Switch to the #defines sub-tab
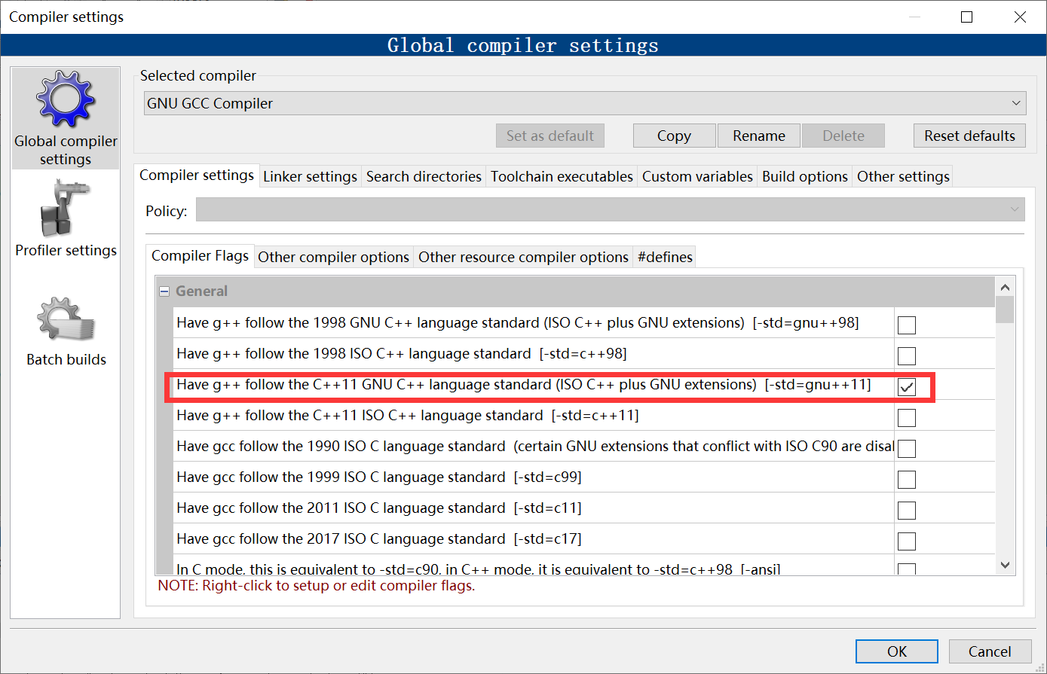This screenshot has height=674, width=1047. click(x=665, y=257)
